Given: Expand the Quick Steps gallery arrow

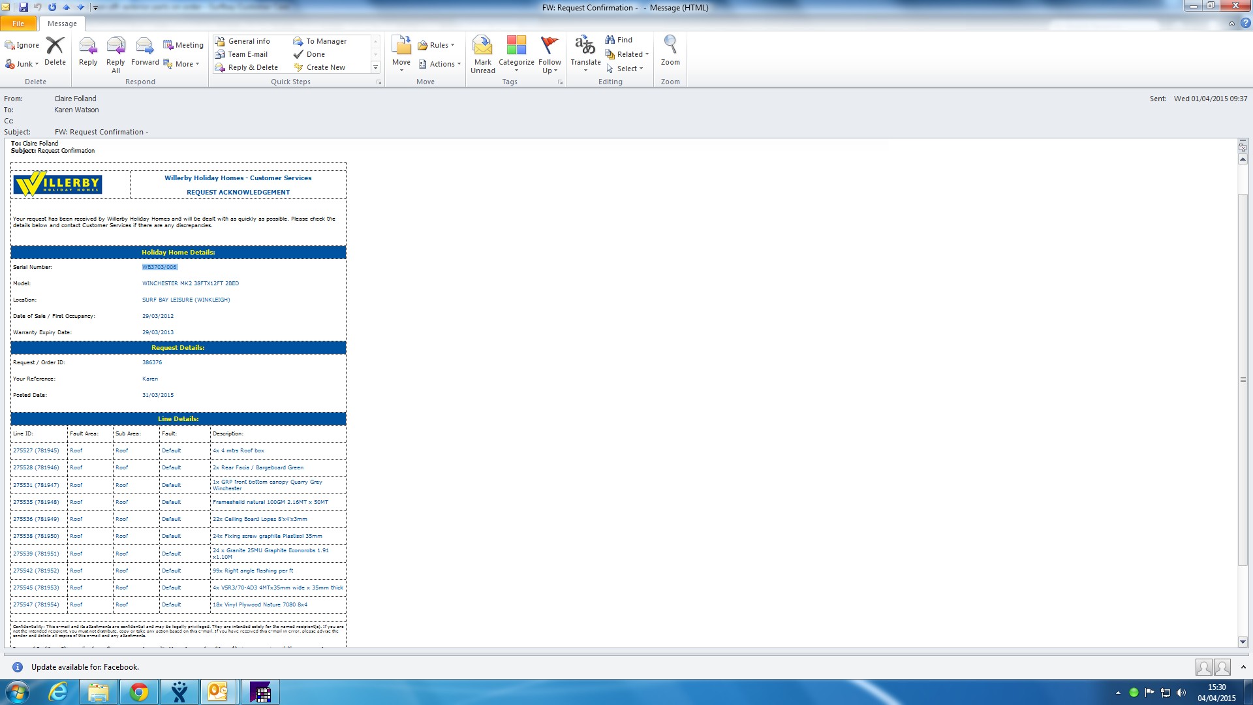Looking at the screenshot, I should [375, 67].
